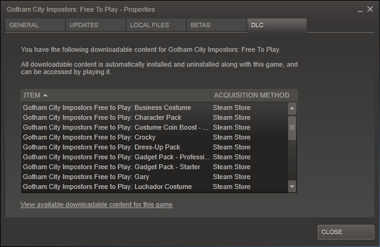380x247 pixels.
Task: Click Steam Store cell in Gary row
Action: (x=232, y=177)
